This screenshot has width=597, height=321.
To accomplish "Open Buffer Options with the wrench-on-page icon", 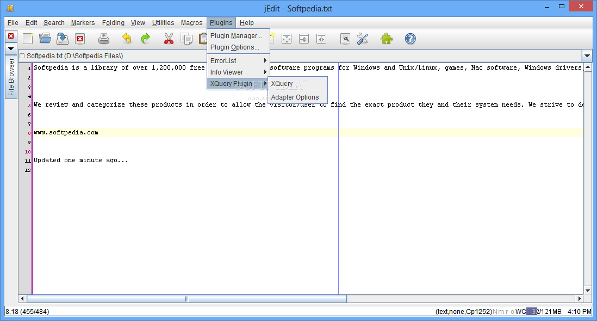I will pyautogui.click(x=345, y=39).
